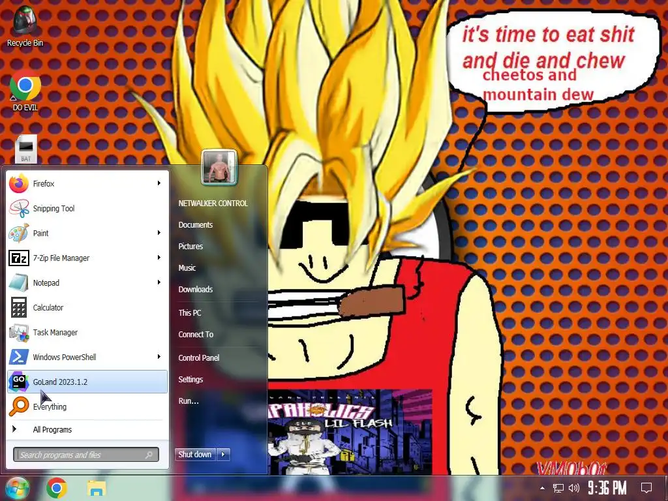Click the Windows PowerShell icon
Image resolution: width=668 pixels, height=501 pixels.
[x=19, y=357]
